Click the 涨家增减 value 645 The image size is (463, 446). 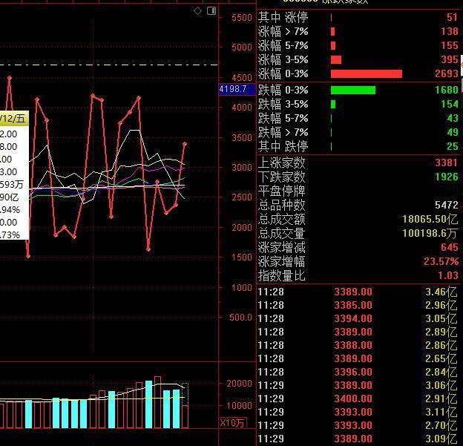(450, 247)
